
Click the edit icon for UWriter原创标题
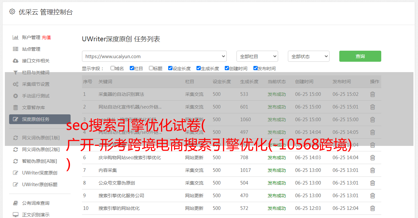tap(15, 185)
